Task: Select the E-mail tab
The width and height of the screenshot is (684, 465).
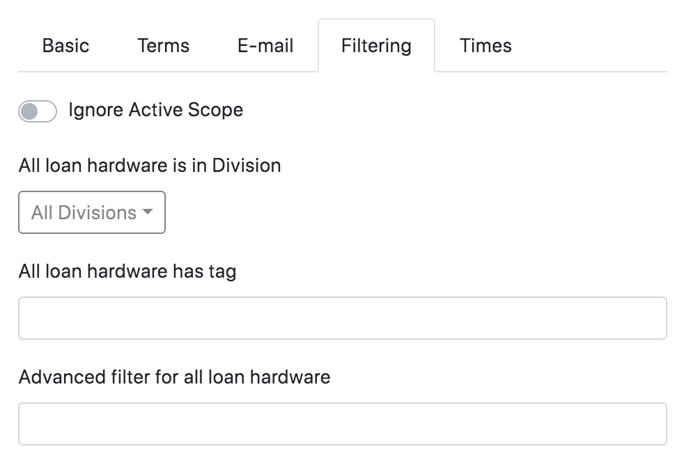Action: [265, 45]
